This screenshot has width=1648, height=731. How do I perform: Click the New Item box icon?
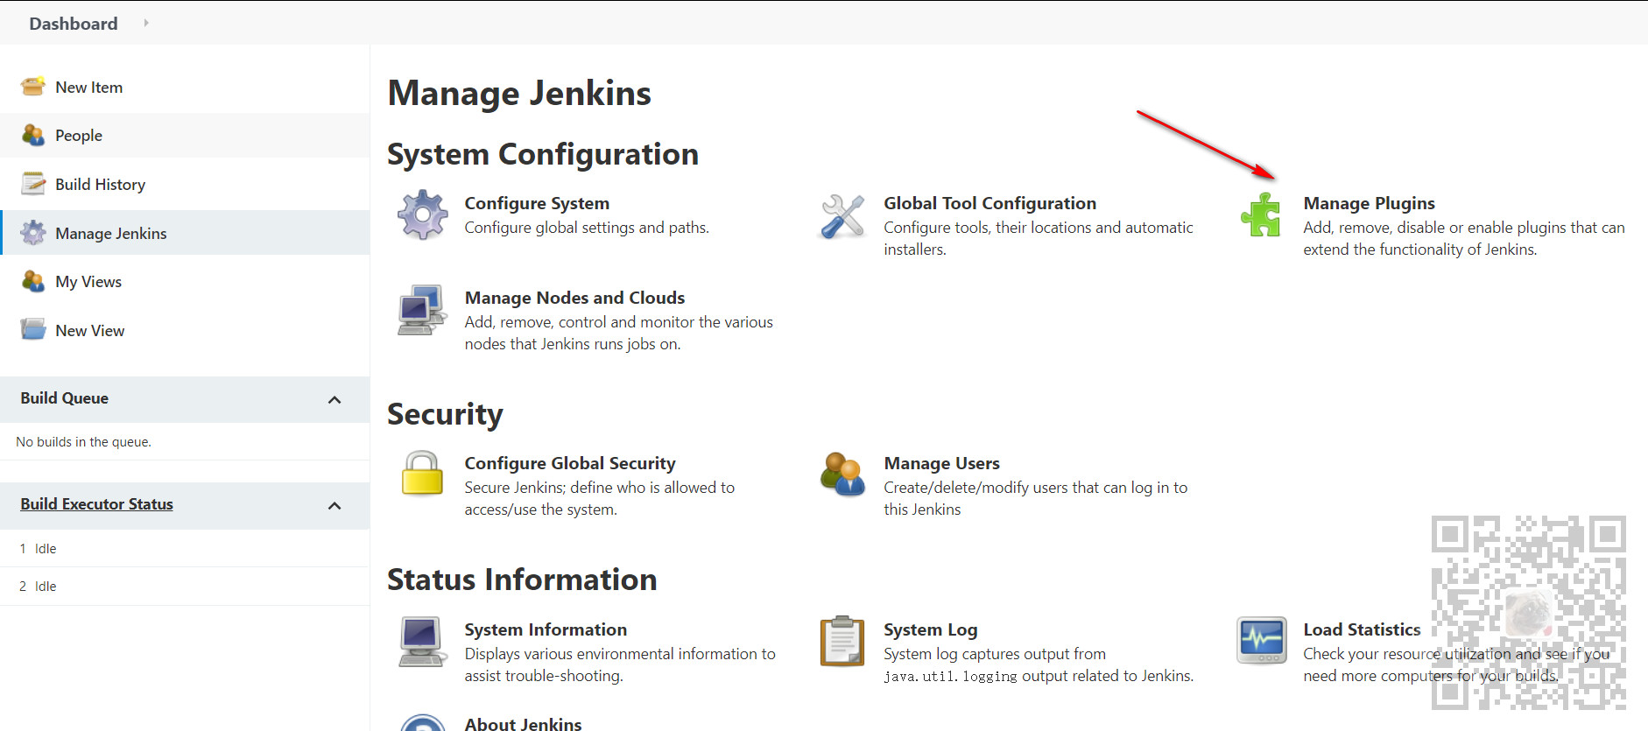pyautogui.click(x=33, y=87)
